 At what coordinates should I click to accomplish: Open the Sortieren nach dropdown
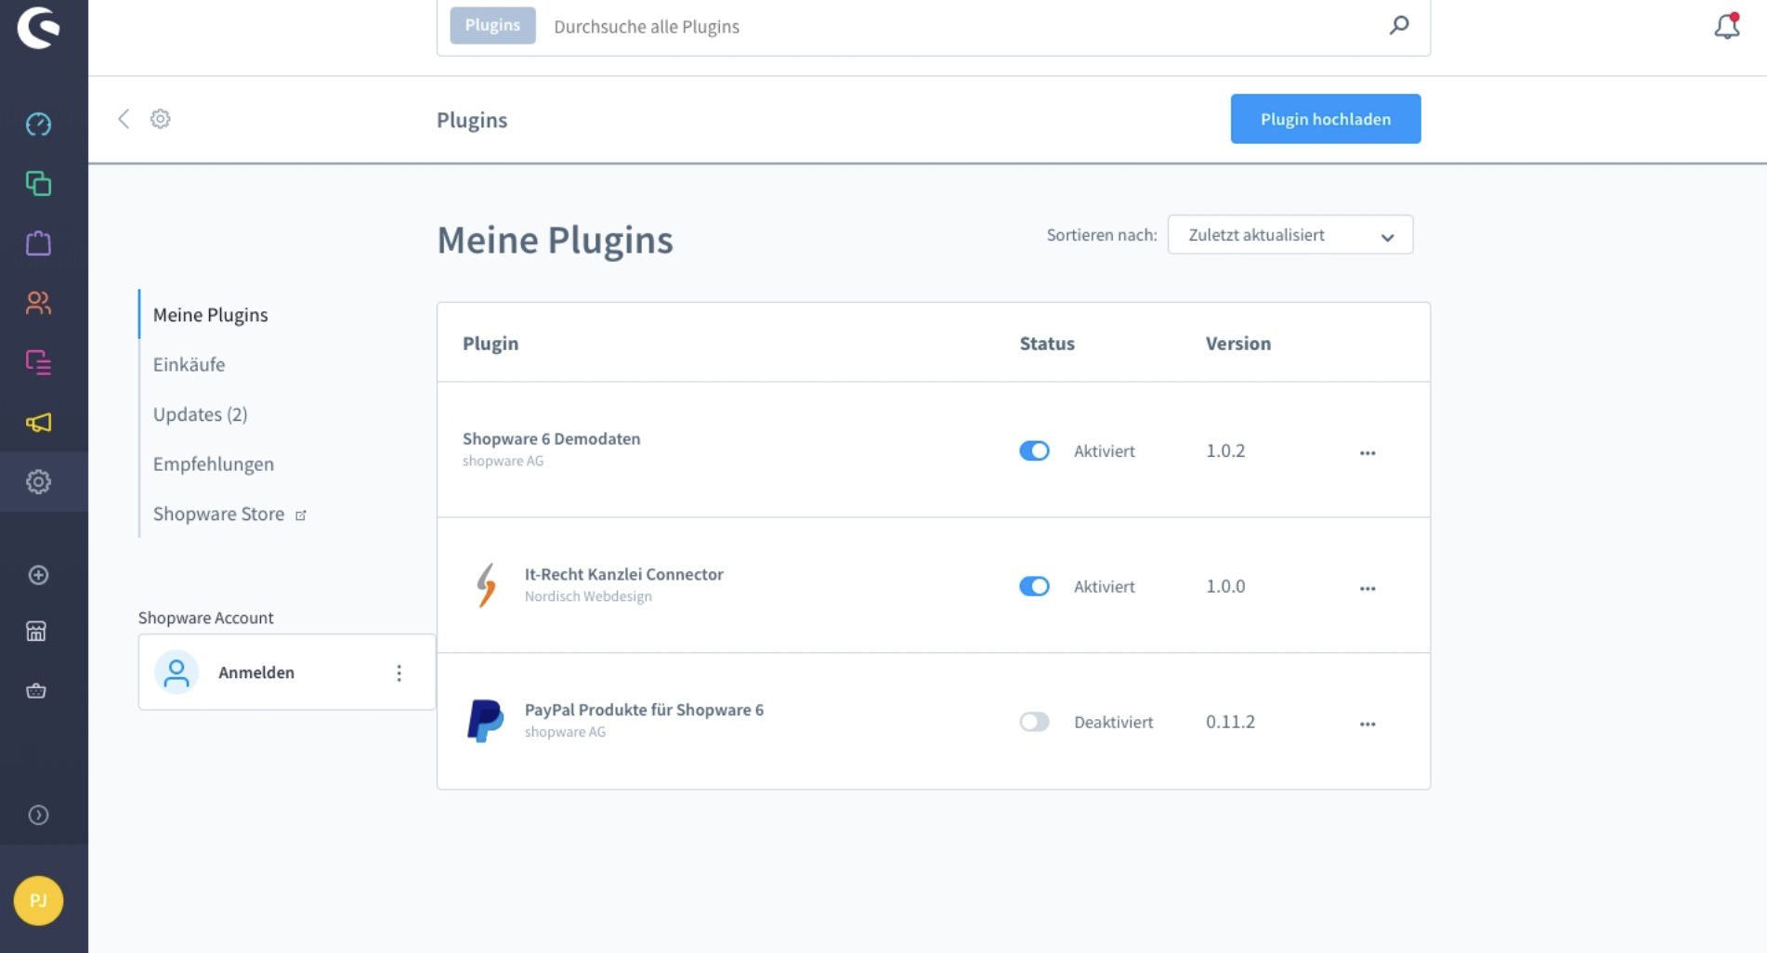[1290, 235]
